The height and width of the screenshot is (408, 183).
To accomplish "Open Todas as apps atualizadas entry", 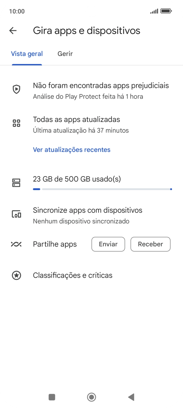I will 81,124.
